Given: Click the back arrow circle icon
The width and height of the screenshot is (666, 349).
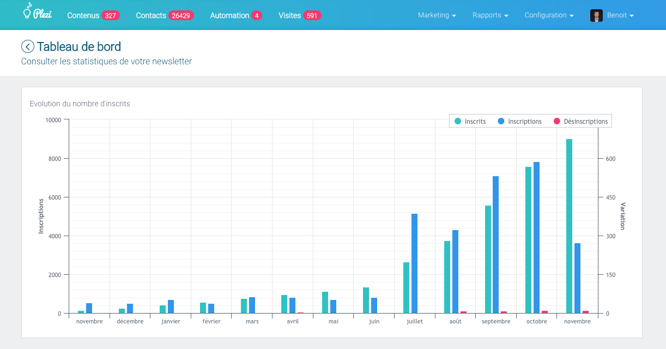Looking at the screenshot, I should [28, 47].
